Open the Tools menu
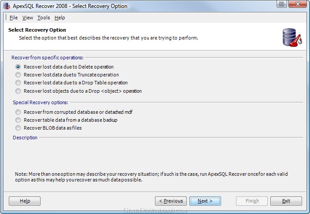The width and height of the screenshot is (310, 214). [x=44, y=18]
